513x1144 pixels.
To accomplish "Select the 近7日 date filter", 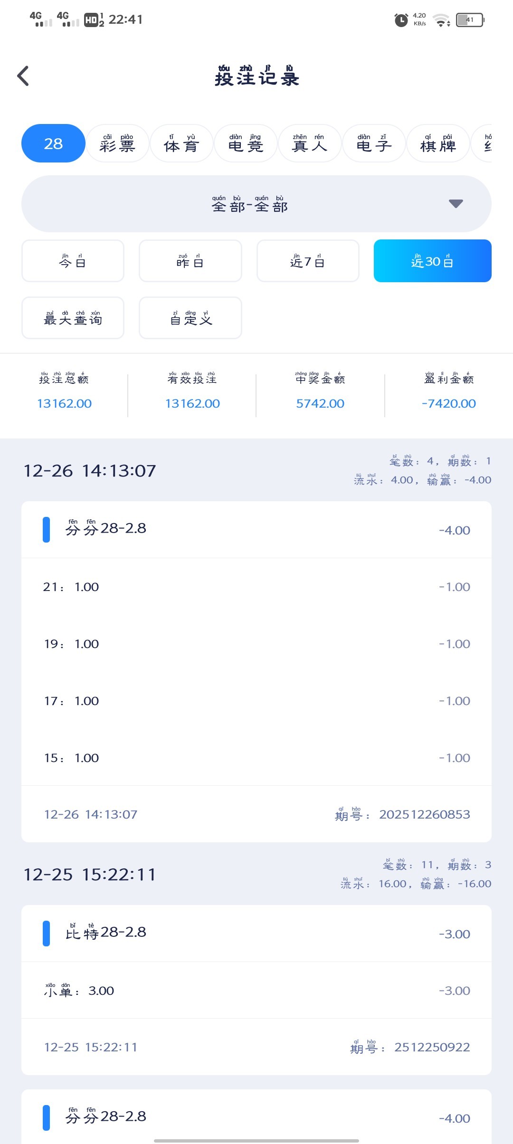I will [x=308, y=261].
